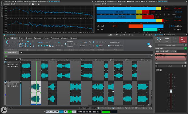Solo Track 2

12,84
